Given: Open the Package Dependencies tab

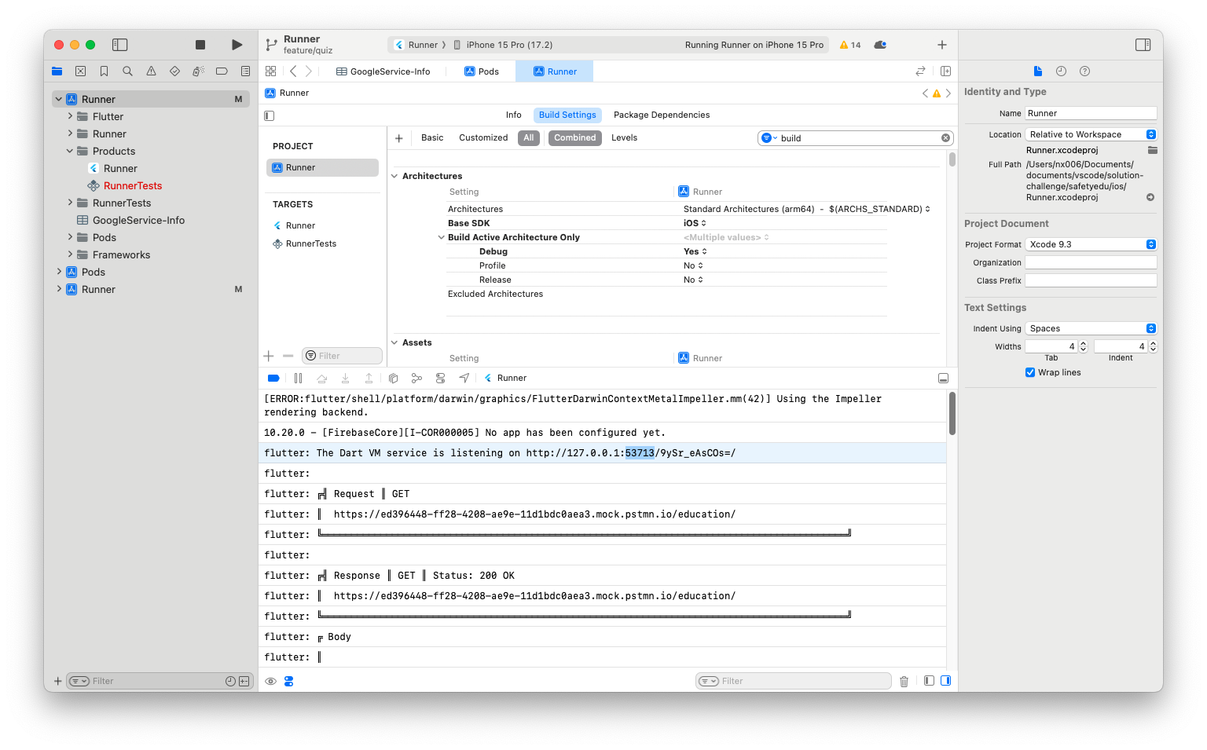Looking at the screenshot, I should click(662, 115).
